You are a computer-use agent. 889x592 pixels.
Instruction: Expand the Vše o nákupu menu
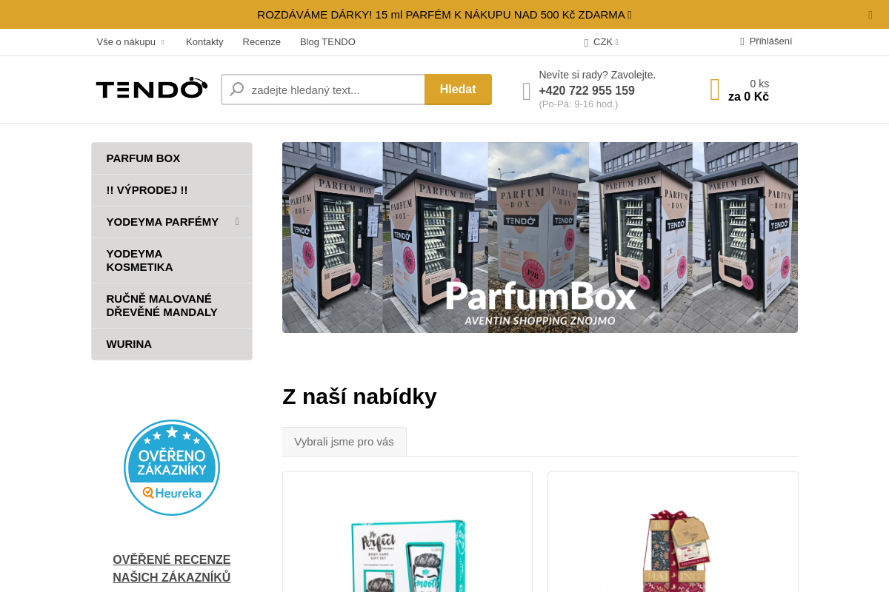click(130, 42)
